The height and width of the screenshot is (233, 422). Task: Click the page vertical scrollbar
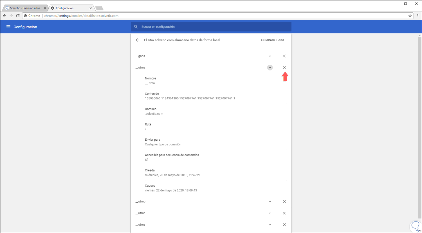coord(420,128)
